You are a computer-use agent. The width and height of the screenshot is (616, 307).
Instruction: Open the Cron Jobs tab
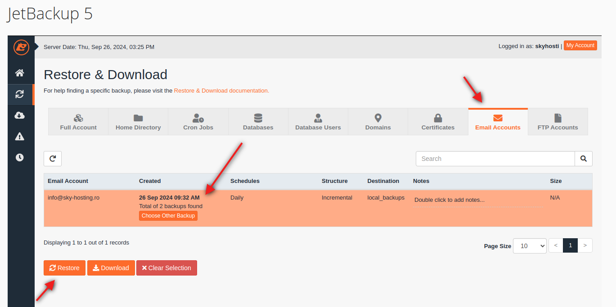(x=198, y=122)
